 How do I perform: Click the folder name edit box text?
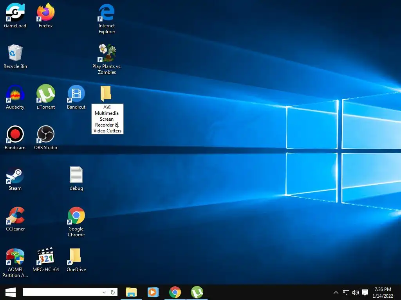pos(107,119)
